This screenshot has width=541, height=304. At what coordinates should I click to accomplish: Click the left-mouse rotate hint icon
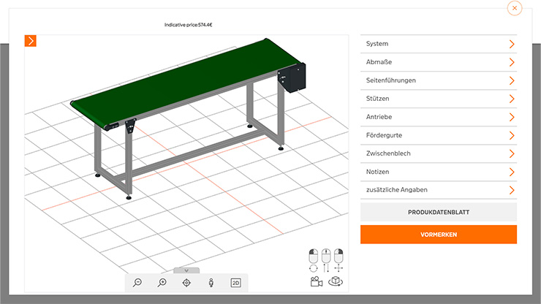[314, 261]
